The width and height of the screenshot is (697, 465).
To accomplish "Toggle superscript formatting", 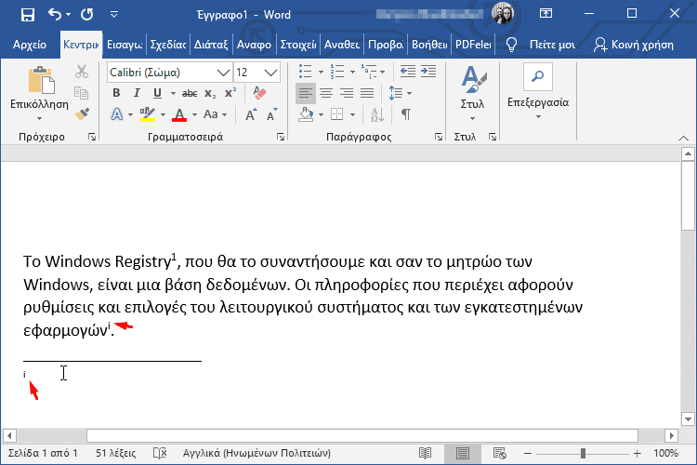I will coord(230,93).
